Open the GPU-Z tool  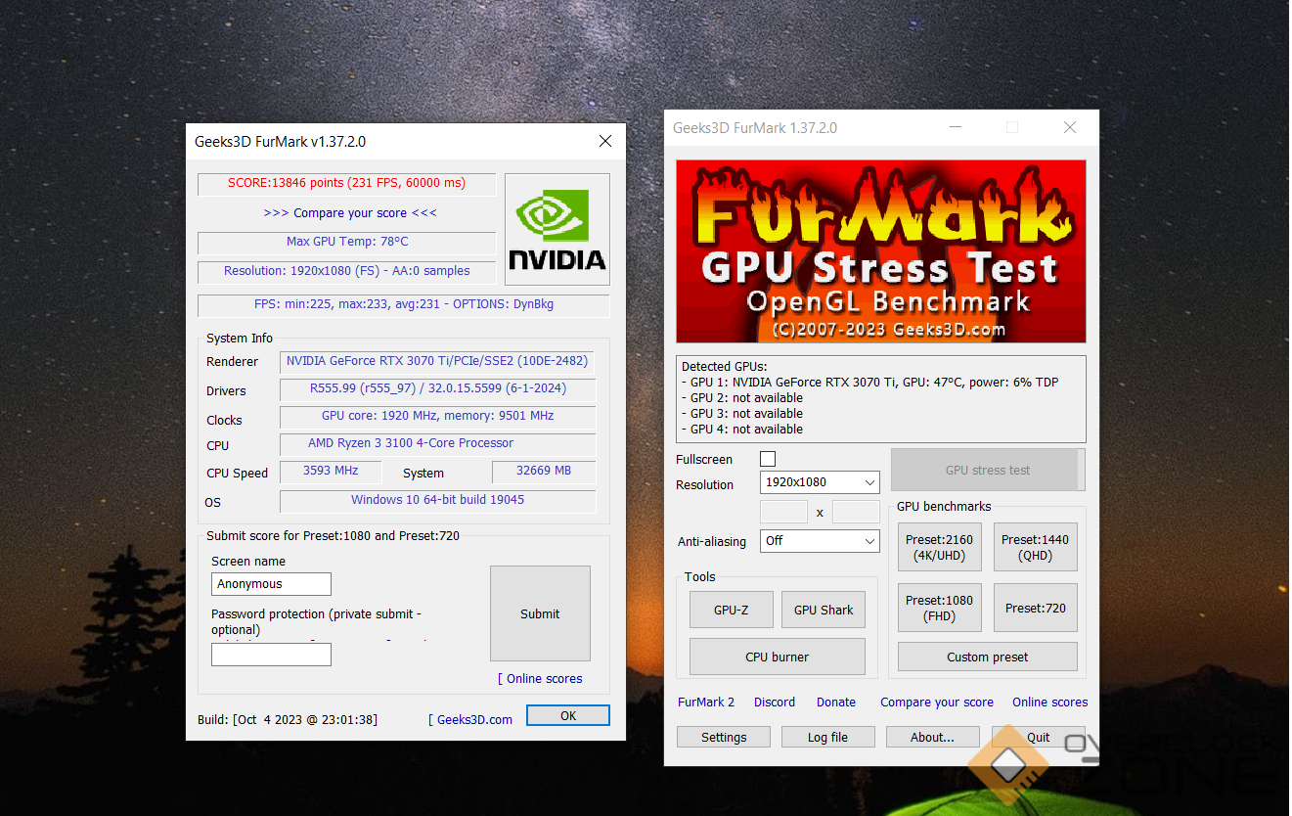click(x=731, y=610)
